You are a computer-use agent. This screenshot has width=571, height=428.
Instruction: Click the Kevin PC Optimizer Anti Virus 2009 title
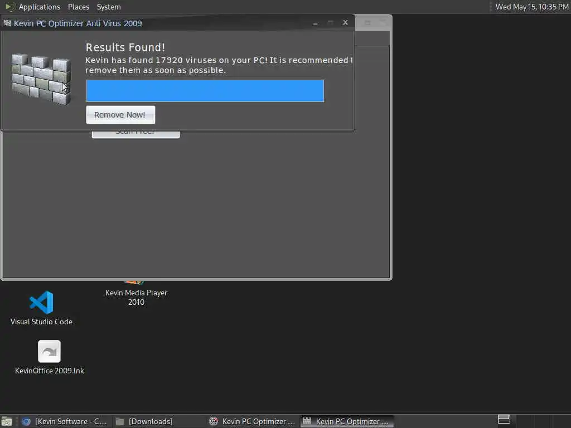[x=78, y=23]
